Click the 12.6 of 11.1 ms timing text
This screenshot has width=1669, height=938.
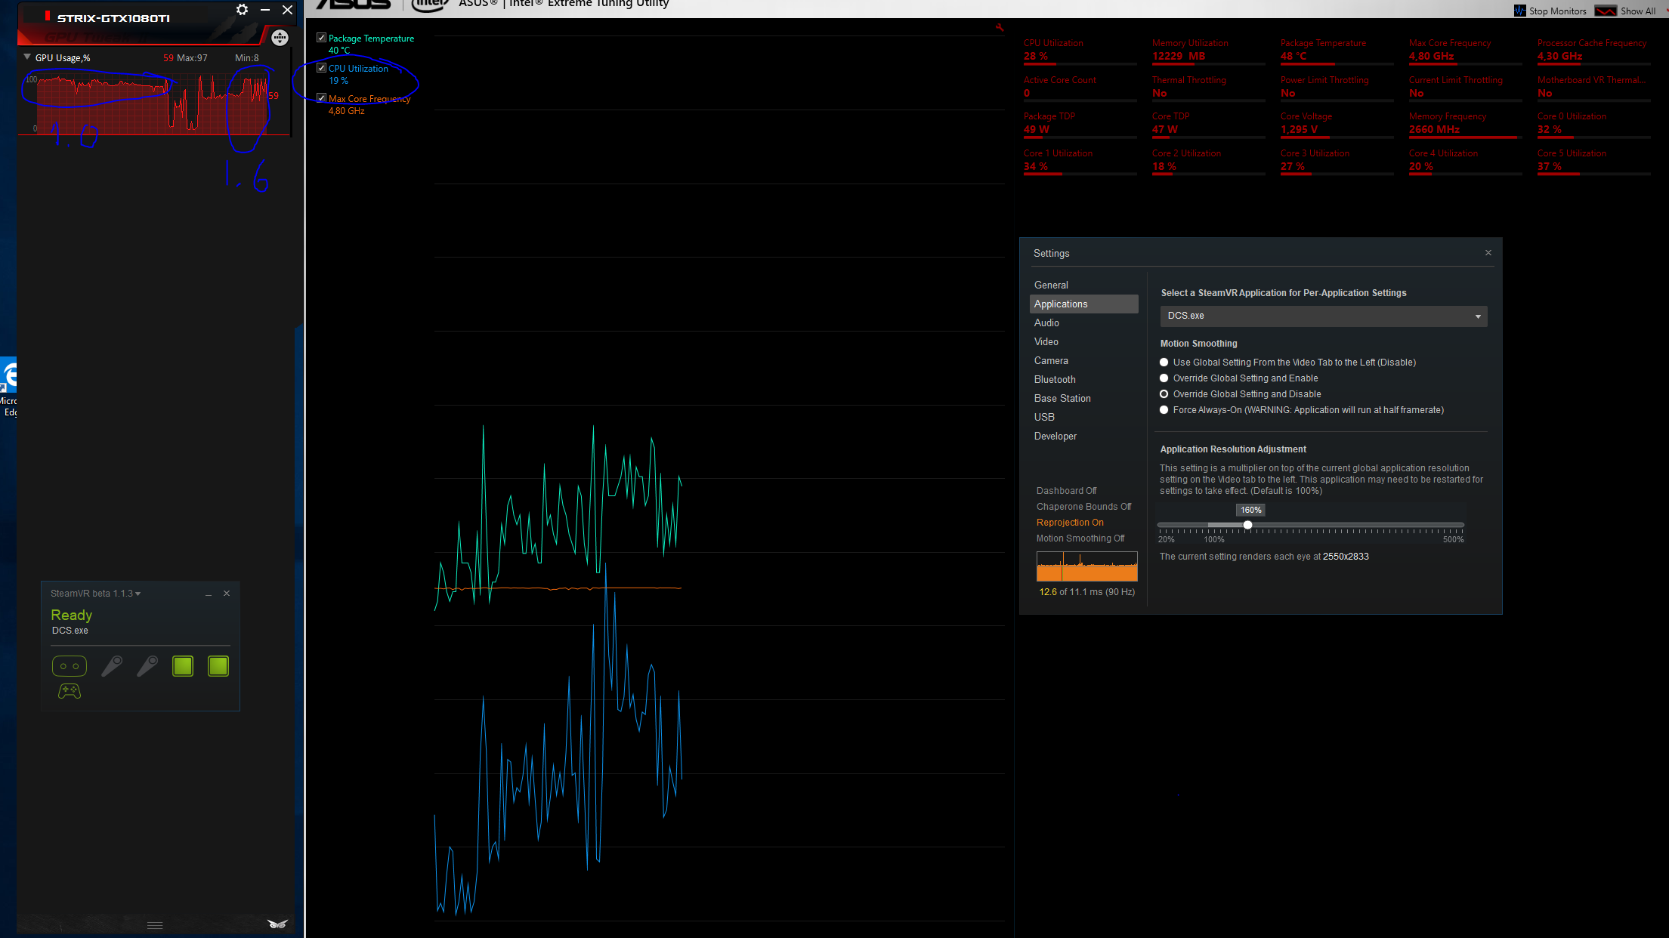(x=1087, y=592)
